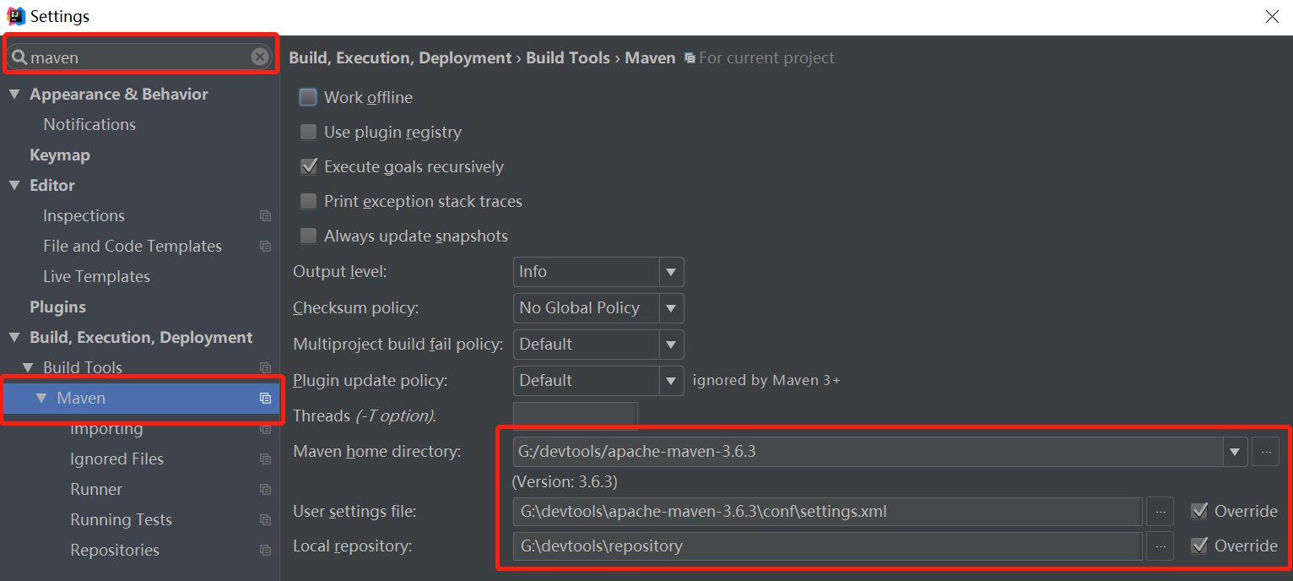Click the per-project icon beside Build Tools
This screenshot has height=581, width=1293.
(x=265, y=368)
